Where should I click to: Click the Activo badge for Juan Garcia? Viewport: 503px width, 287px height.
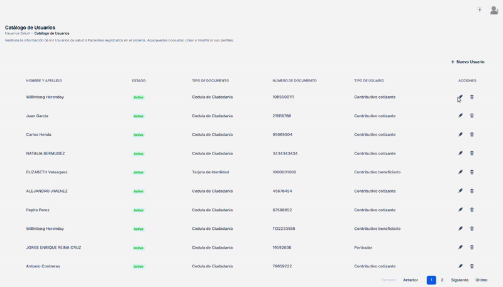tap(138, 116)
